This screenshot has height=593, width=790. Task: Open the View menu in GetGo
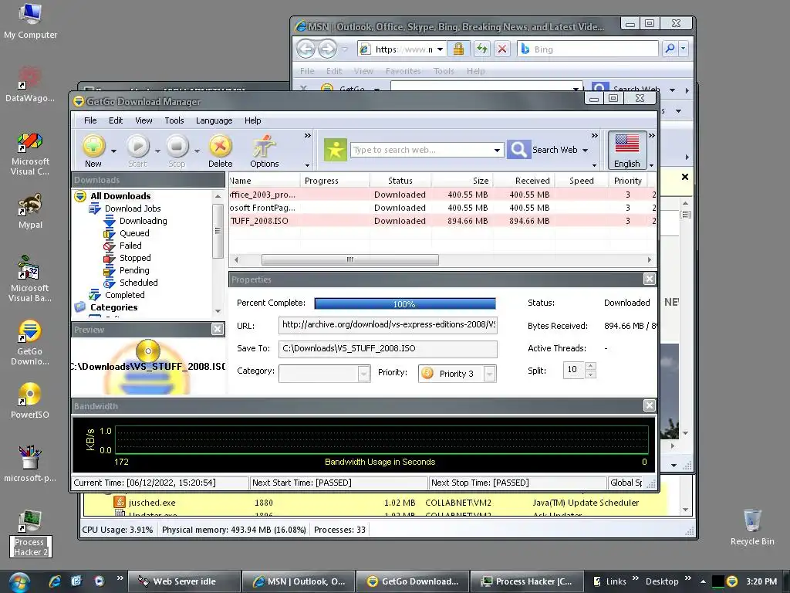click(x=143, y=120)
